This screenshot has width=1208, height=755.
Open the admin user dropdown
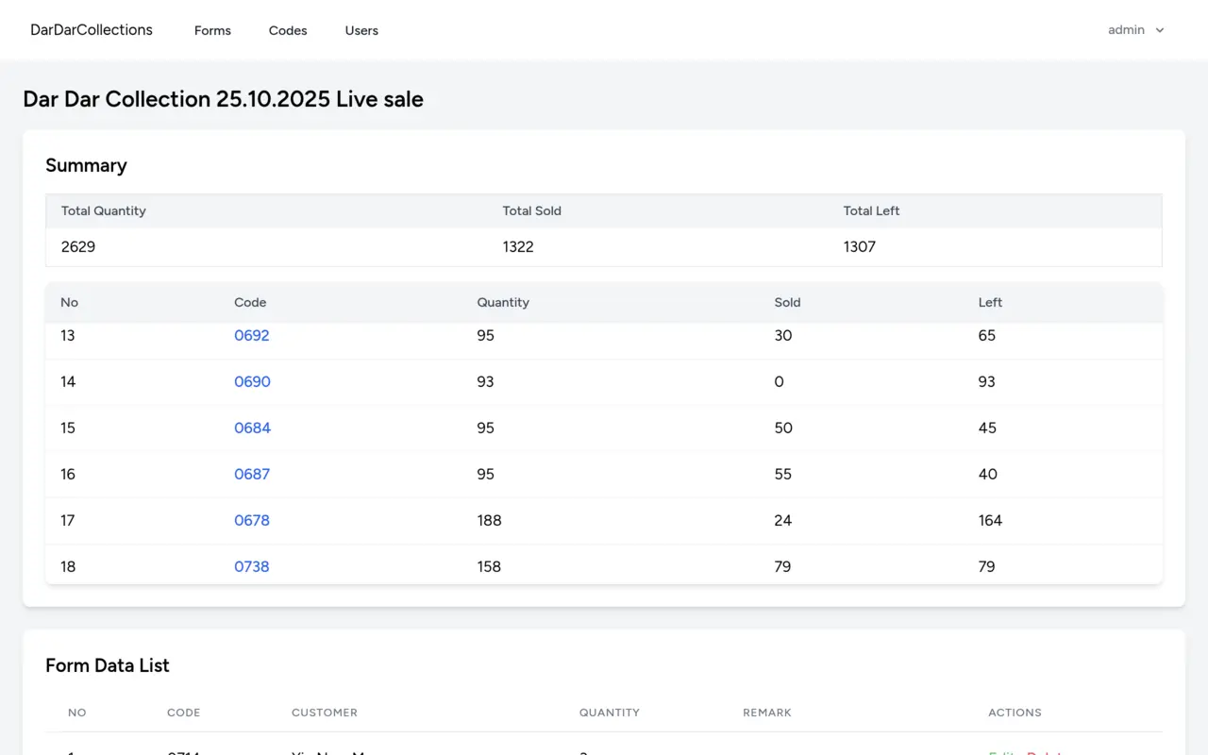coord(1136,30)
